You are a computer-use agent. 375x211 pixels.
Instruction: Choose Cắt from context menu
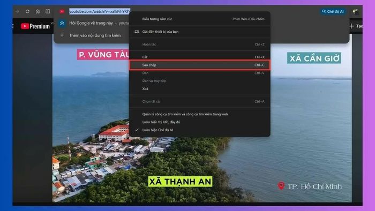click(x=200, y=57)
